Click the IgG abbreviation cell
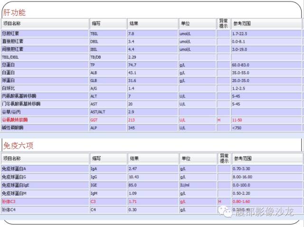Image resolution: width=304 pixels, height=227 pixels. pyautogui.click(x=108, y=177)
